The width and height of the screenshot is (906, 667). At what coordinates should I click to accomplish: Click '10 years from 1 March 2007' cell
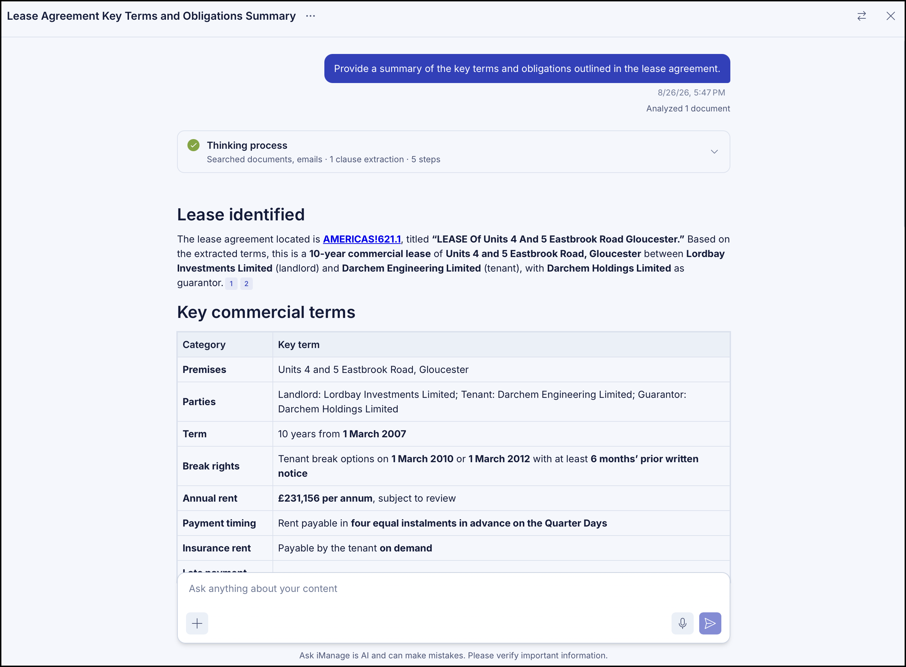(x=501, y=434)
